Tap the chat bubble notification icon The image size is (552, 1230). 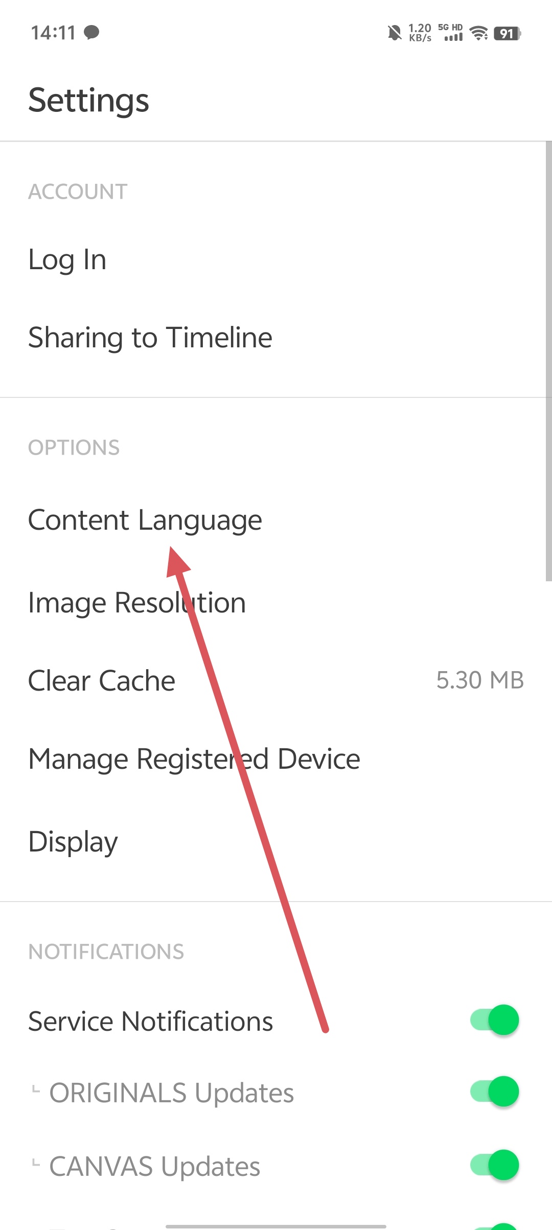point(91,32)
